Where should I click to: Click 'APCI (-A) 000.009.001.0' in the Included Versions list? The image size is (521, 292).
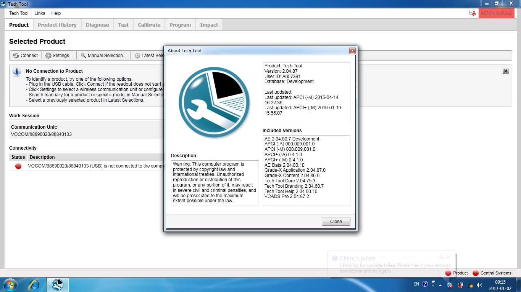click(x=290, y=144)
